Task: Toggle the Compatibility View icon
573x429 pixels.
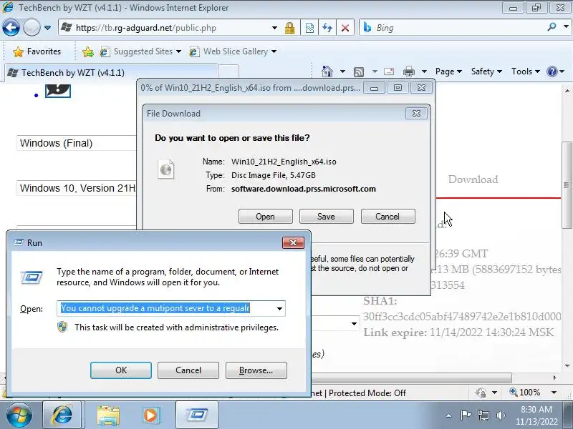Action: click(309, 28)
